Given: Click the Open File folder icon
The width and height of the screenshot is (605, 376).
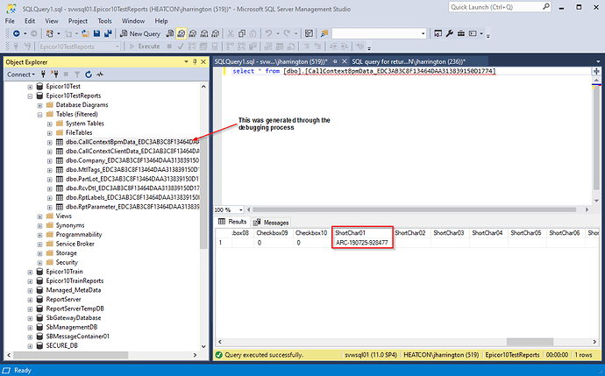Looking at the screenshot, I should 85,34.
